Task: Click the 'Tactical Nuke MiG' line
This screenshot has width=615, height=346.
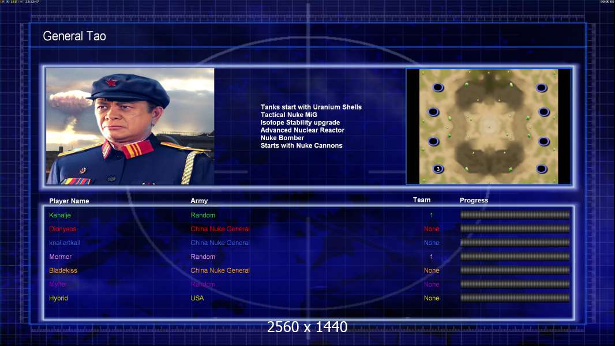Action: pos(288,115)
